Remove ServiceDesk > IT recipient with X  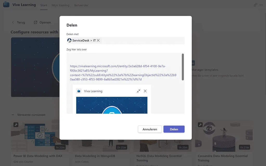pos(98,40)
